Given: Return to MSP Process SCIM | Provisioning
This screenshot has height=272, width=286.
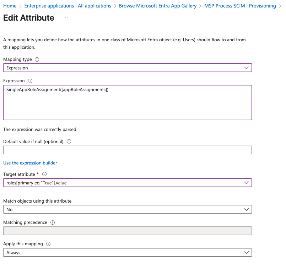Looking at the screenshot, I should (240, 6).
